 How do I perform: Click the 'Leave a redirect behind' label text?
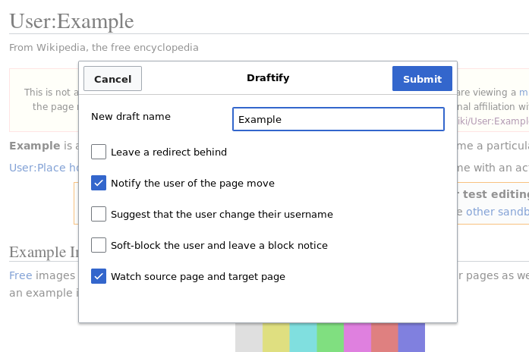click(x=168, y=152)
